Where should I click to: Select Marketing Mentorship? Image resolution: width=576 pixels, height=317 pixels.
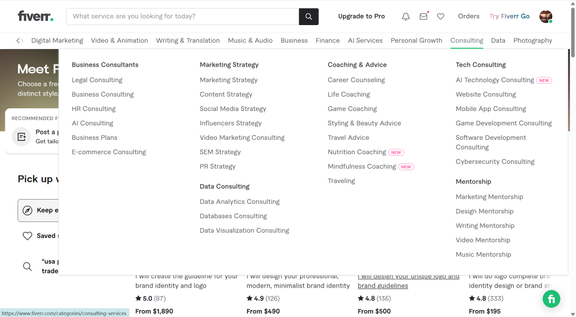pyautogui.click(x=489, y=197)
